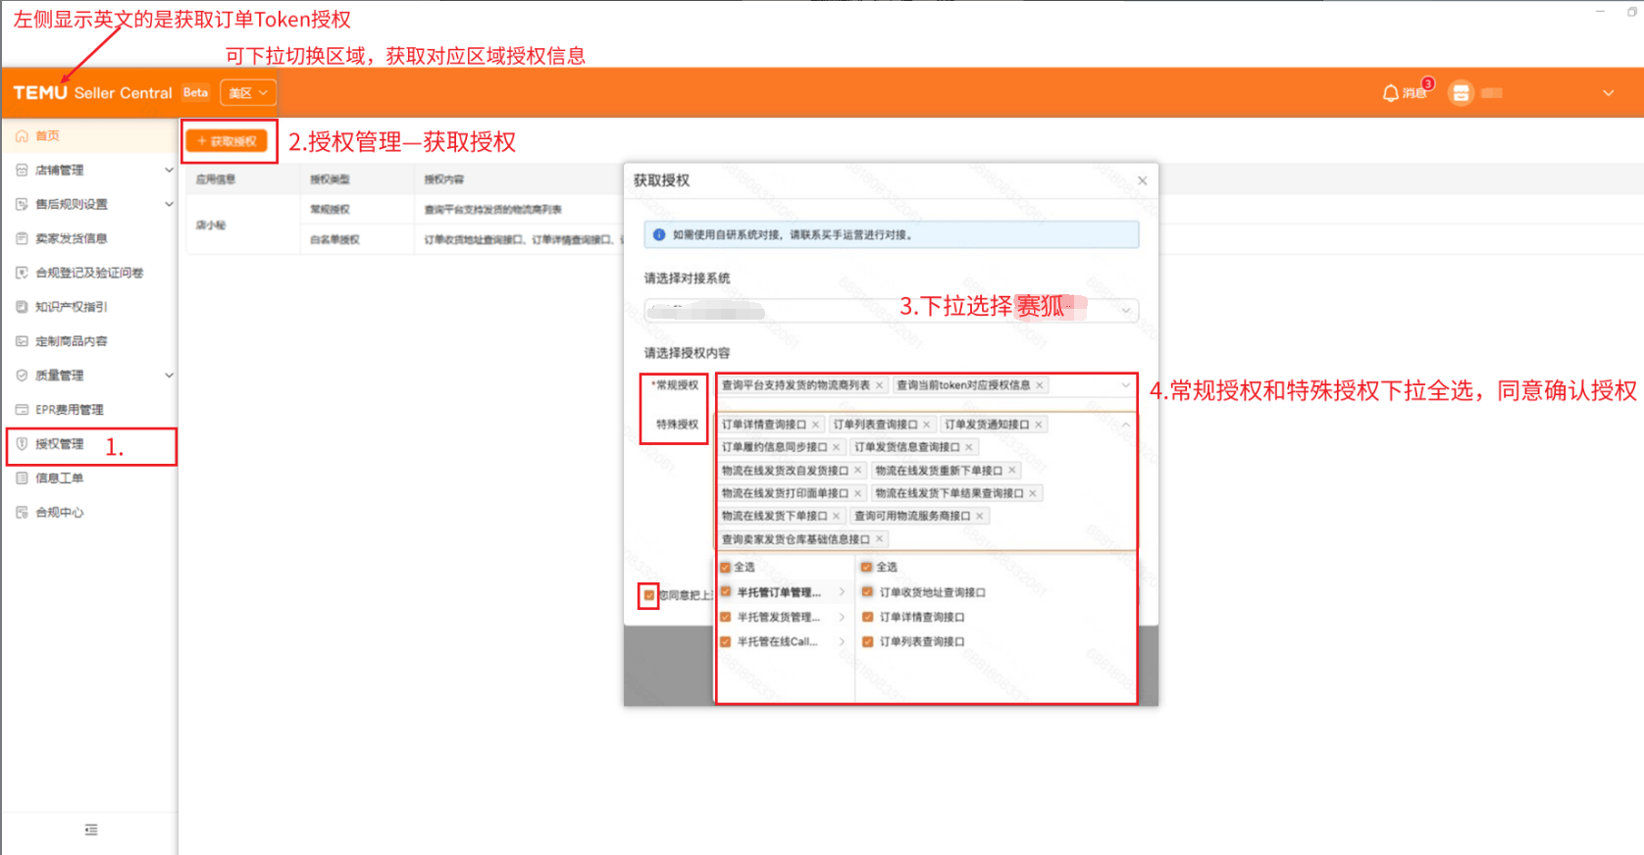Go to 首页 in sidebar
Image resolution: width=1644 pixels, height=855 pixels.
click(x=89, y=136)
